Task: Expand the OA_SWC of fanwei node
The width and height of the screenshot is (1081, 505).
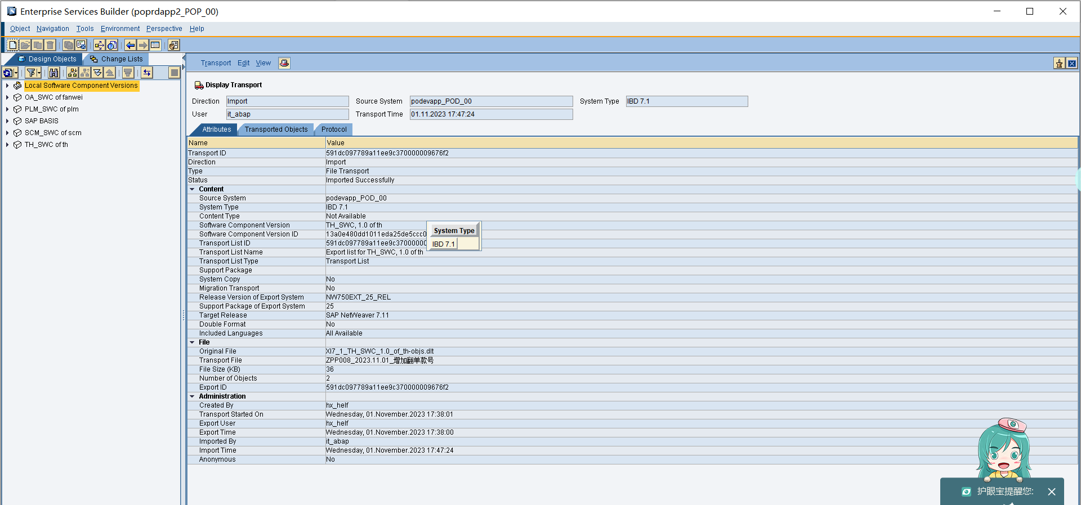Action: (x=7, y=97)
